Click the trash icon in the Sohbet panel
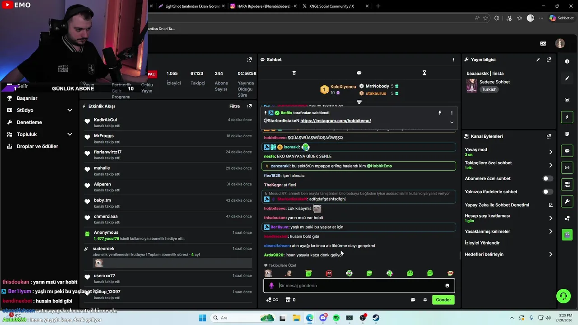578x325 pixels. (x=294, y=73)
